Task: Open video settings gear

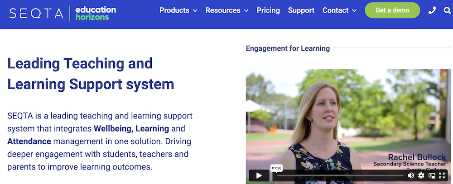Action: (421, 175)
